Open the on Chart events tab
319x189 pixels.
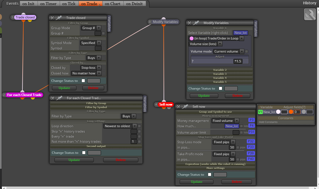click(112, 4)
